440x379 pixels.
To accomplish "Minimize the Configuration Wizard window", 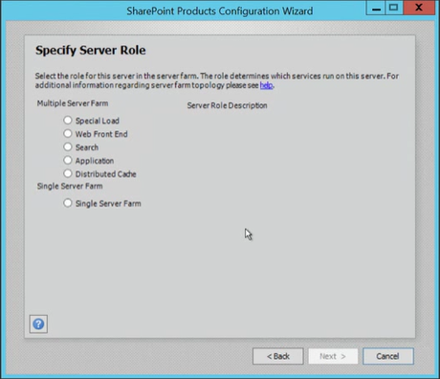I will pyautogui.click(x=376, y=8).
